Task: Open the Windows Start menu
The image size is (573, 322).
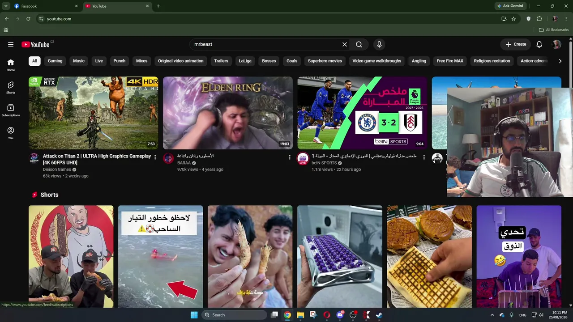Action: pos(194,315)
